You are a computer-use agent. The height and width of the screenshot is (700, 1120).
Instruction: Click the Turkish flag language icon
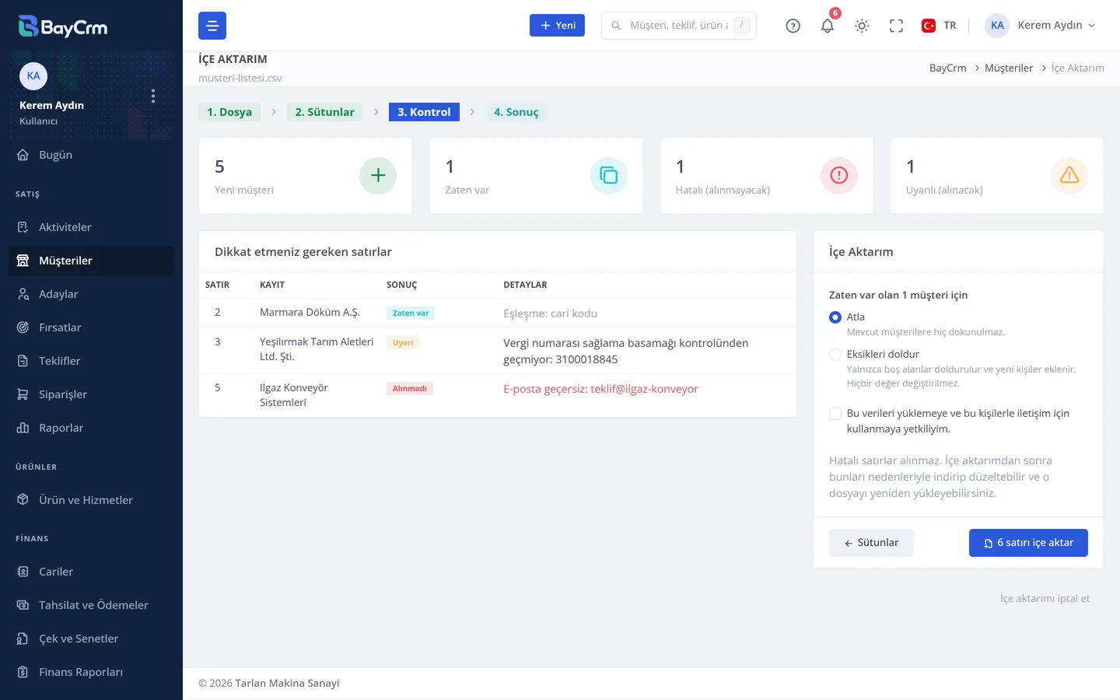tap(929, 26)
